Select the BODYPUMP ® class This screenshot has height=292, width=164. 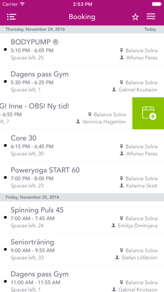pyautogui.click(x=82, y=50)
